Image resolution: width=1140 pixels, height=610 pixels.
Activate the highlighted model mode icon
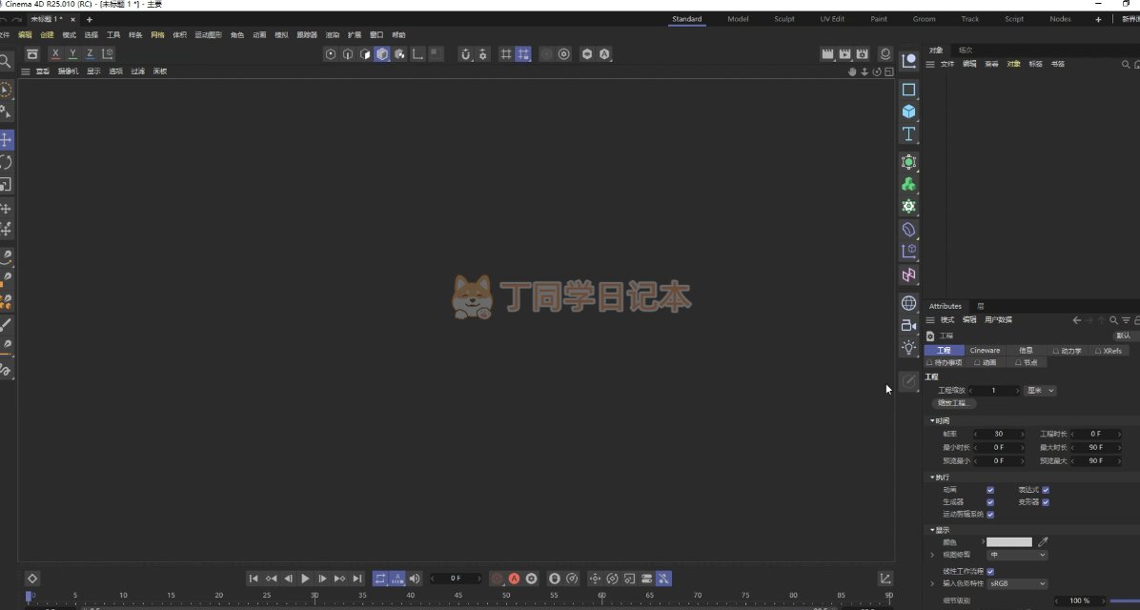point(382,53)
